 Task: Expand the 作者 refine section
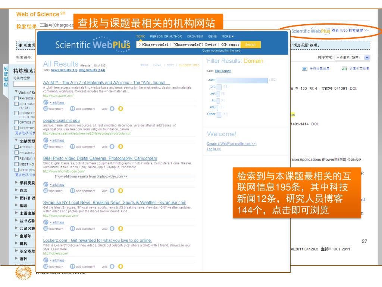tap(16, 190)
